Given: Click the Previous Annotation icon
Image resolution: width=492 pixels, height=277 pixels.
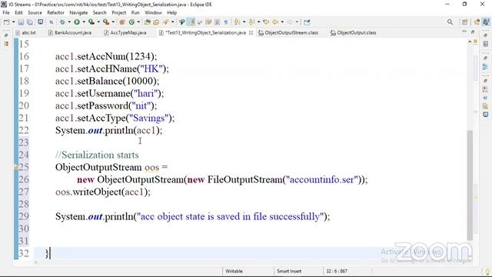Looking at the screenshot, I should (251, 22).
